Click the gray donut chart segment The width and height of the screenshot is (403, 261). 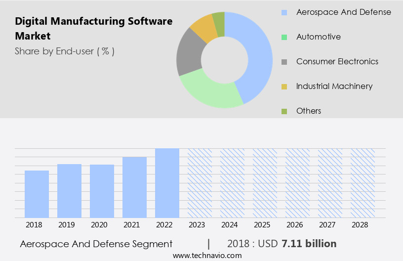tap(190, 53)
